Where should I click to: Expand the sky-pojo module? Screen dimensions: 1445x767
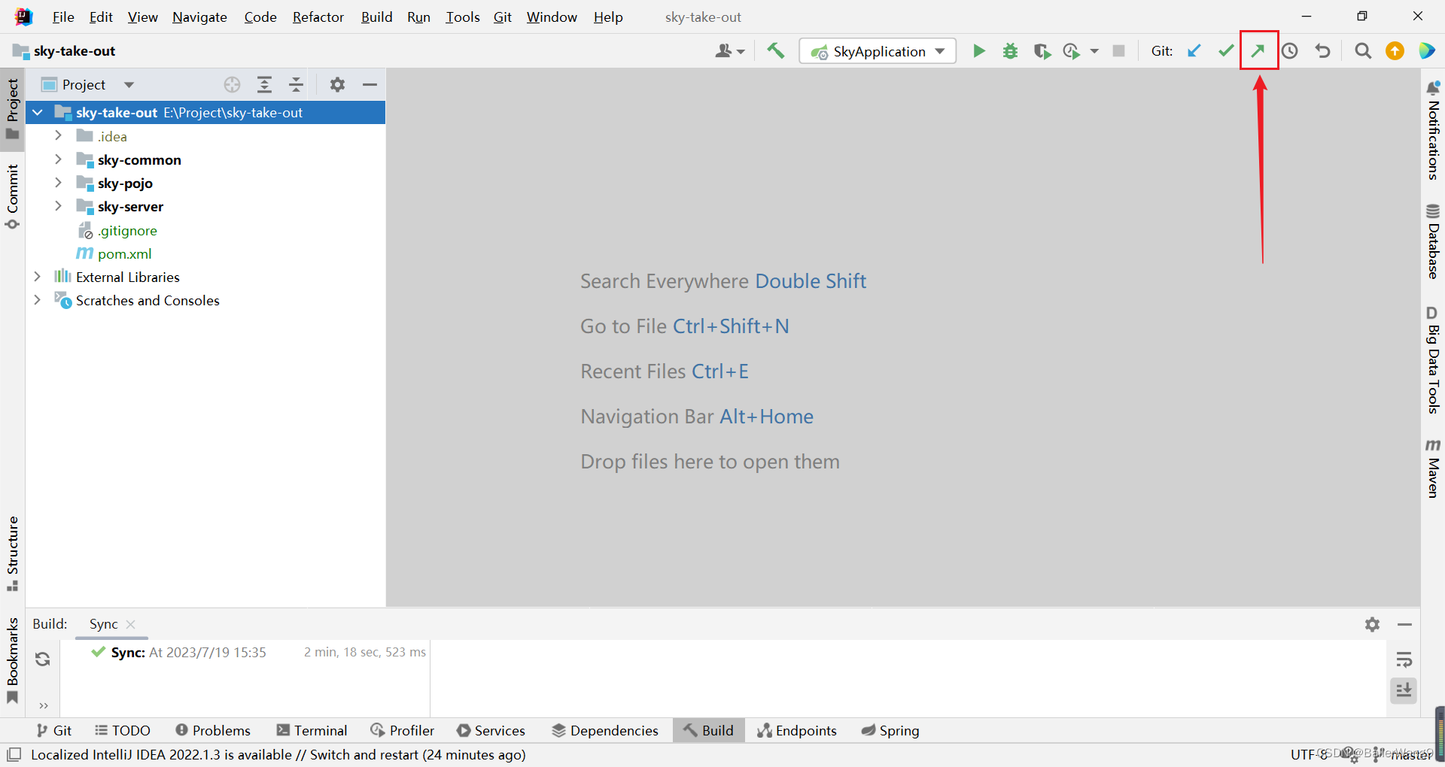tap(58, 183)
